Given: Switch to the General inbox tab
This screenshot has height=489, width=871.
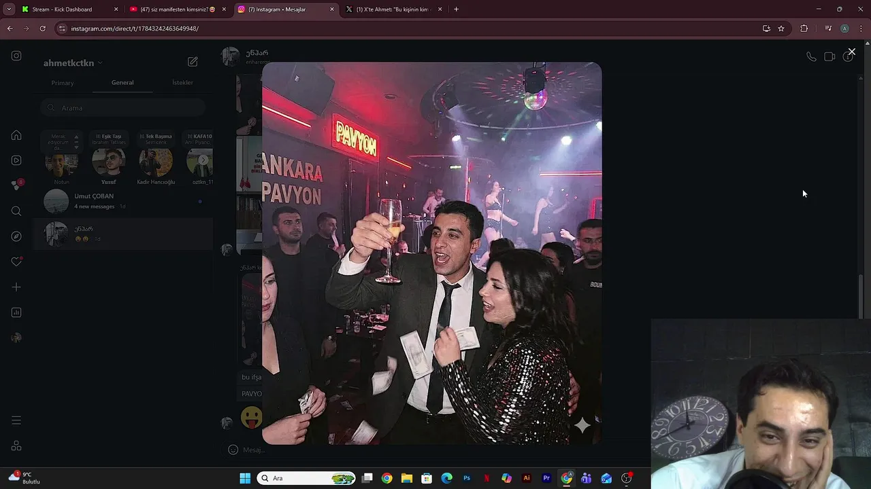Looking at the screenshot, I should point(122,83).
